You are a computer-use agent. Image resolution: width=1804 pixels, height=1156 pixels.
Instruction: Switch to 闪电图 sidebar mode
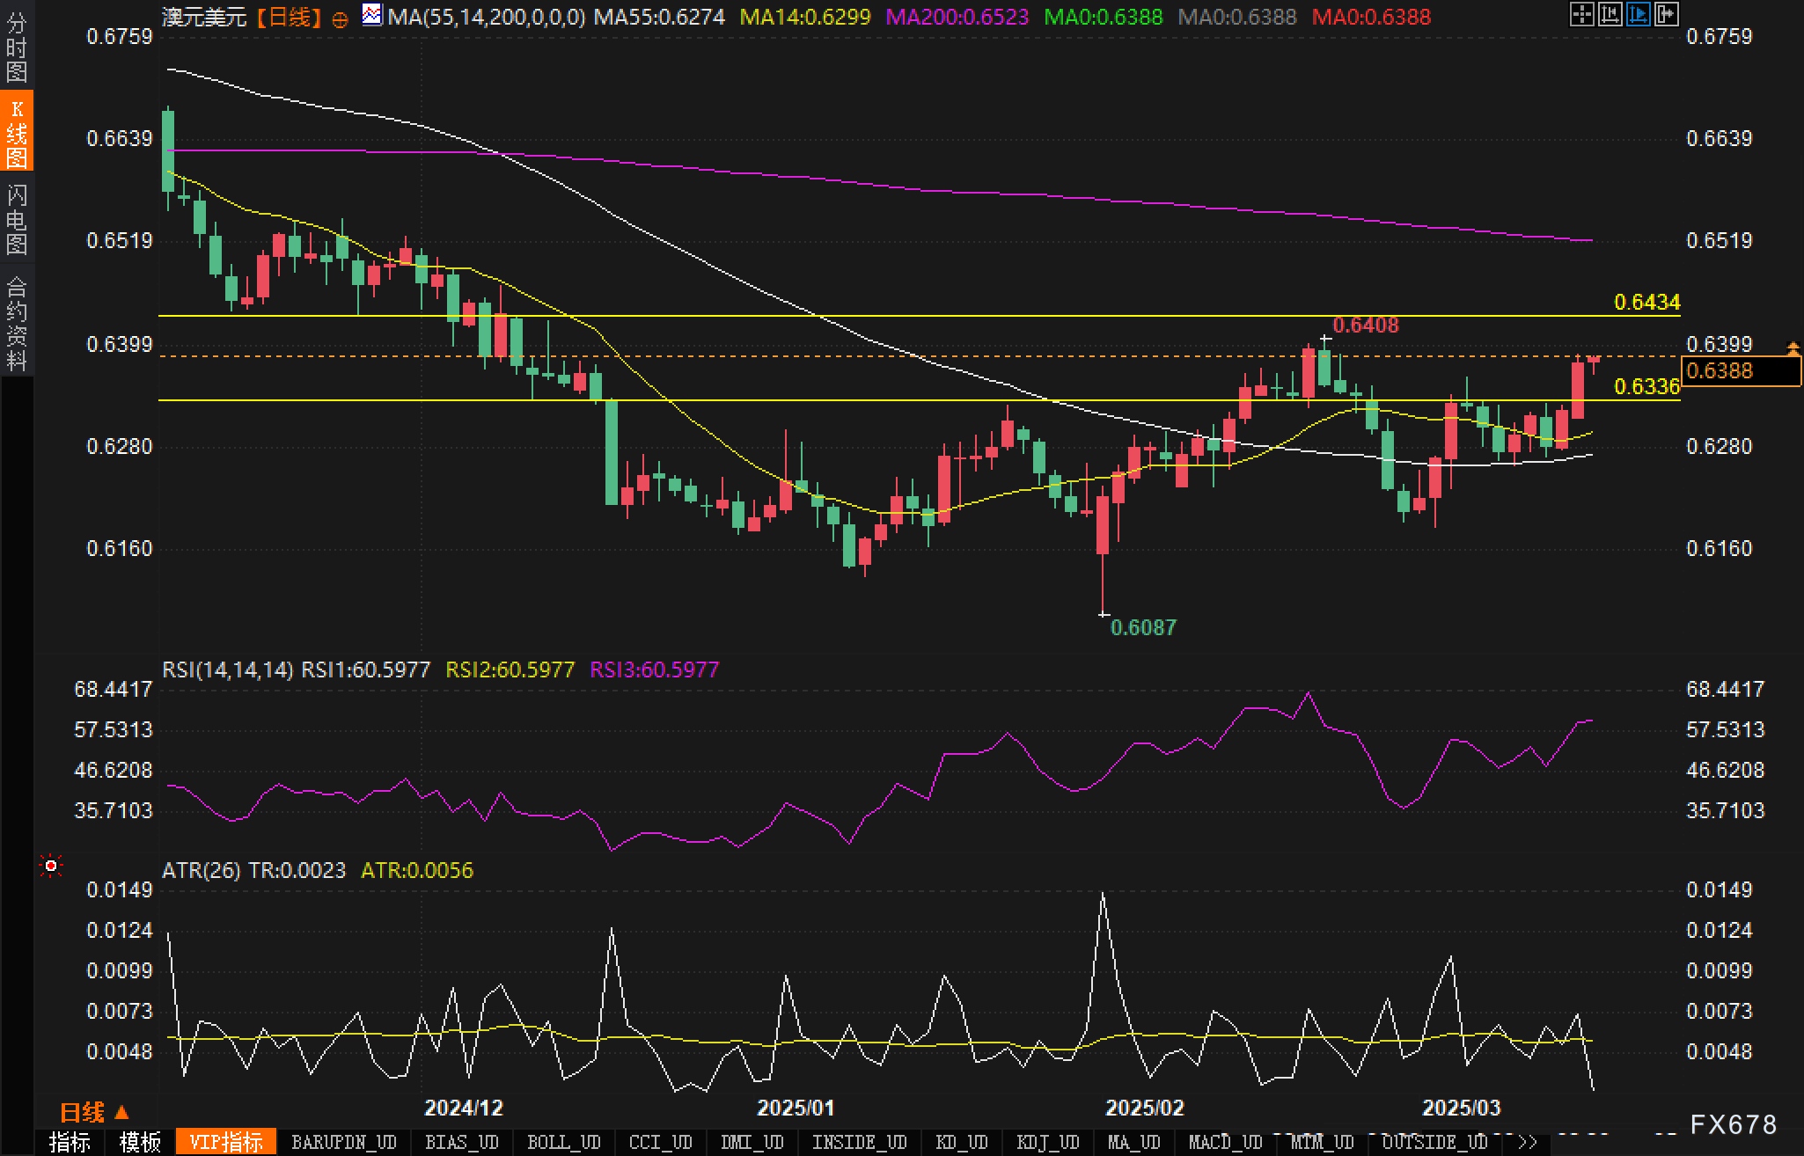click(x=17, y=219)
